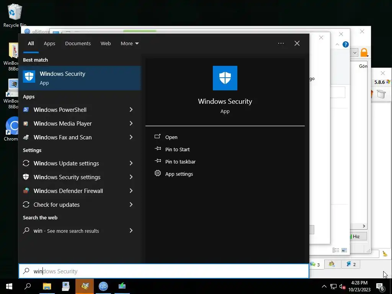
Task: Select the Chrome desktop shortcut
Action: point(11,129)
